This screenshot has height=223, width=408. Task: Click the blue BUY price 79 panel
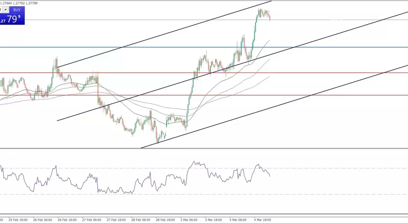13,19
